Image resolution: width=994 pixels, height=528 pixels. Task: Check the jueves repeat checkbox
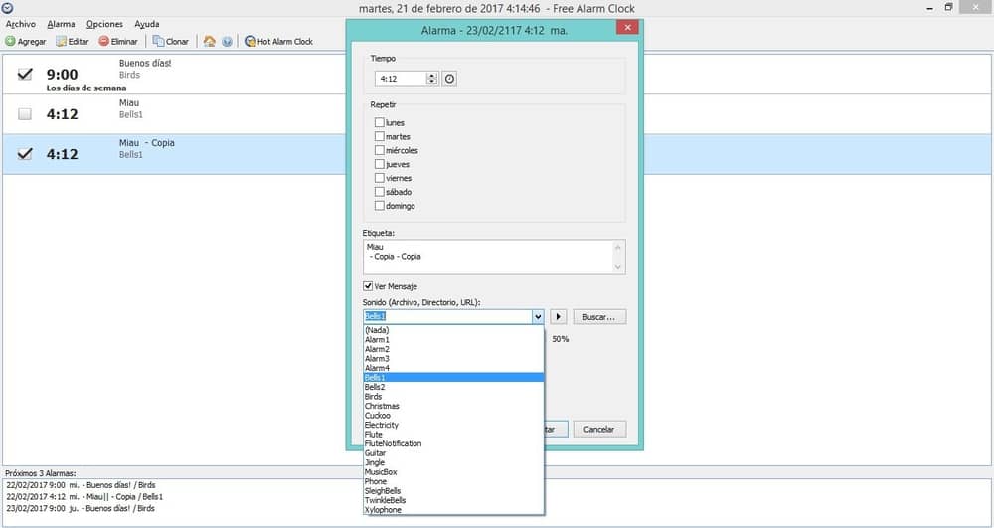pos(379,164)
